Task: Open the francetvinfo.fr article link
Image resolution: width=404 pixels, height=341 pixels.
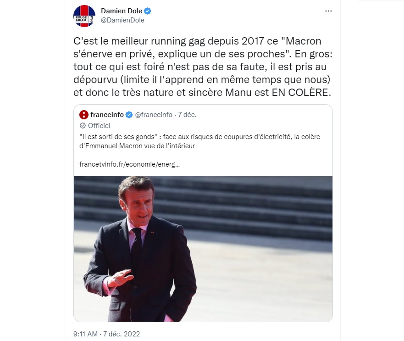Action: 129,164
